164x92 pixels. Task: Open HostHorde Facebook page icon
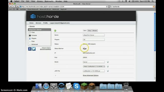30,49
